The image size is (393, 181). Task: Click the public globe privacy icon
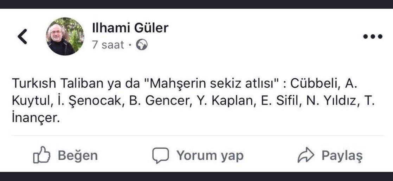point(141,45)
